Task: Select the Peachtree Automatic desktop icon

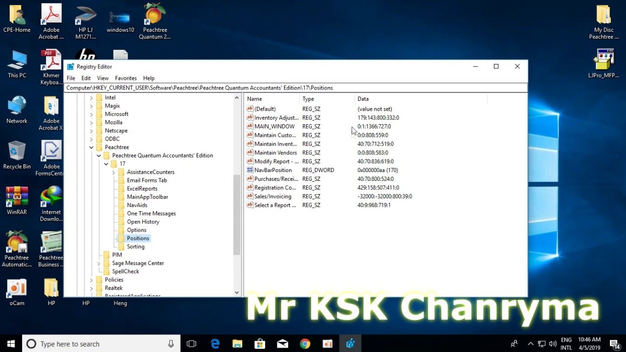Action: pos(17,249)
